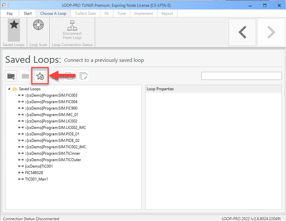Screen dimensions: 286x221
Task: Switch to the Fit tab
Action: click(x=106, y=13)
